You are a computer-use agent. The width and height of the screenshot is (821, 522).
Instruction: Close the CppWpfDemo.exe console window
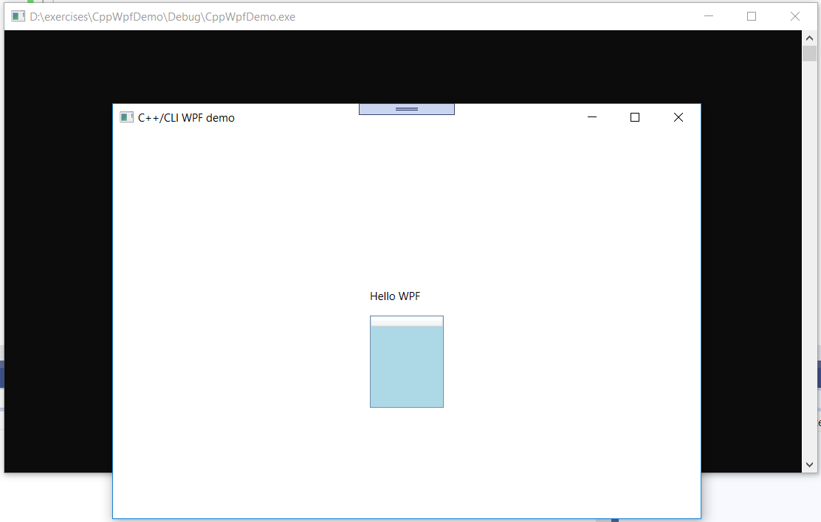tap(795, 16)
